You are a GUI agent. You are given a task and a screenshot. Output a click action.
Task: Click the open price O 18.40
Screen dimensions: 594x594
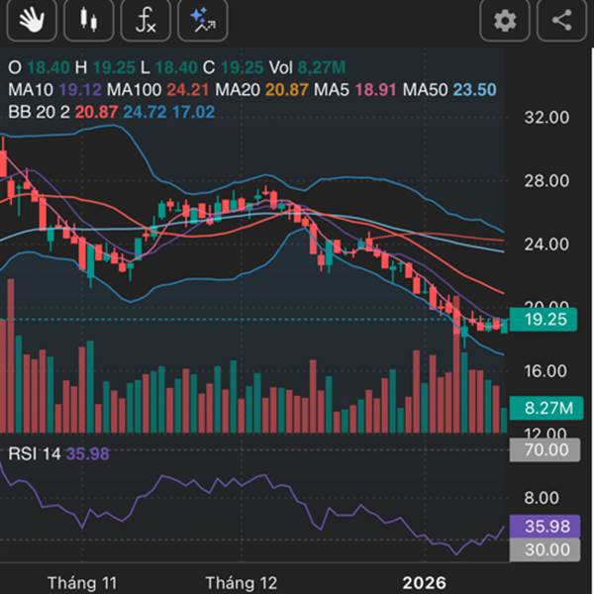pos(39,67)
